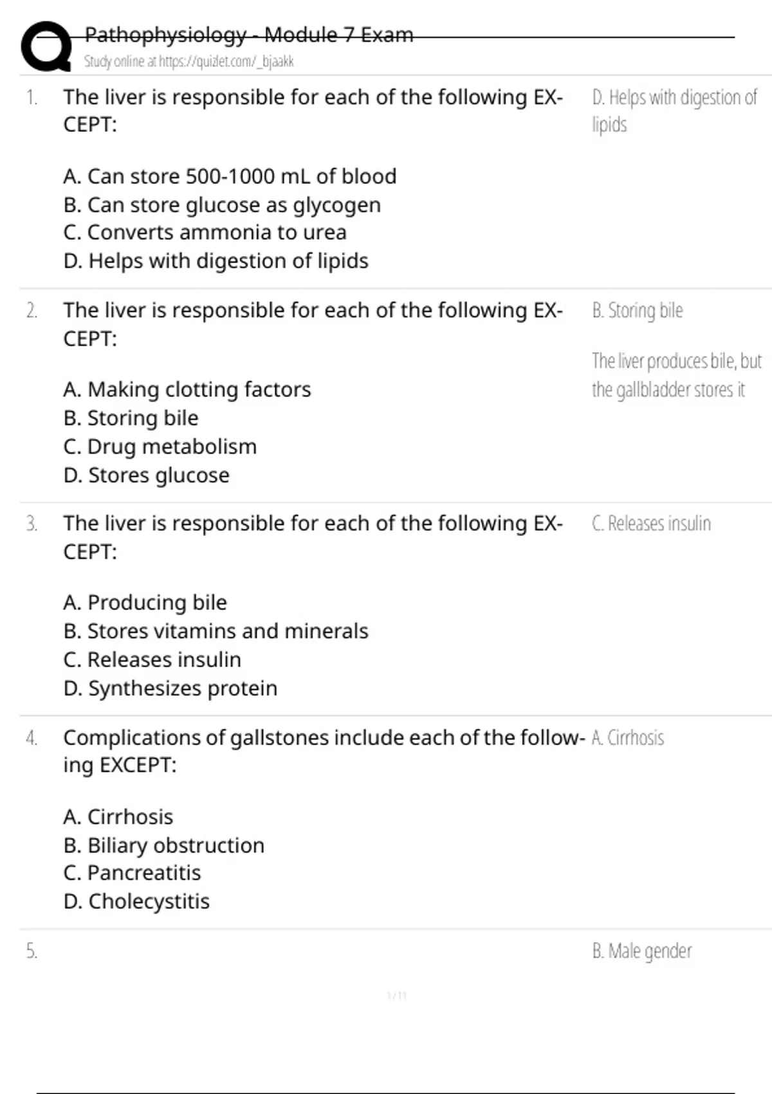Screen dimensions: 772x1094
Task: Click the gallbladder stores bile explanation text
Action: click(675, 375)
